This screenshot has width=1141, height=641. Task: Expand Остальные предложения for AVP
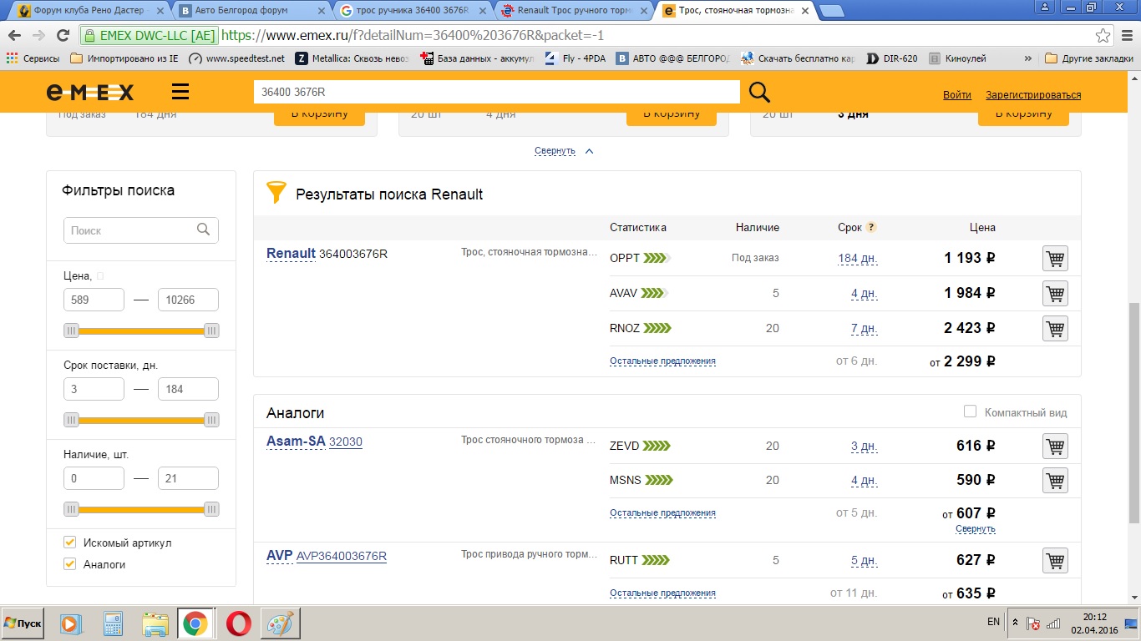pos(662,593)
